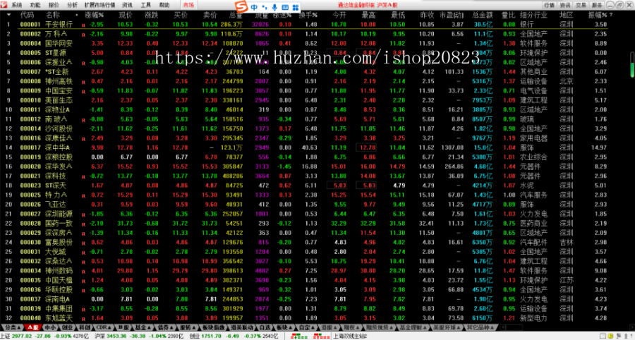Click the question mark next to 振幅% header
The width and height of the screenshot is (635, 340).
(x=611, y=15)
